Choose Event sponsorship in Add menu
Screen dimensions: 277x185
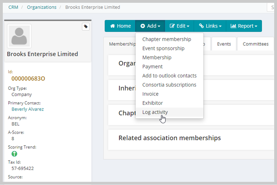tap(170, 49)
